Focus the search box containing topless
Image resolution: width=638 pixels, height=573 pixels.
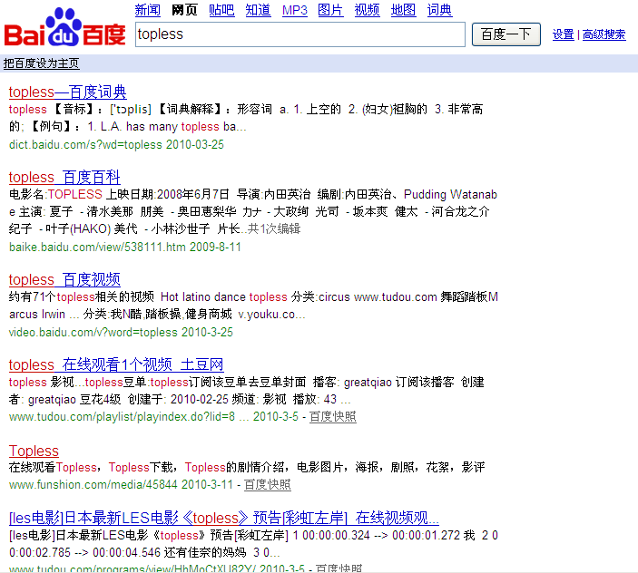click(x=300, y=34)
